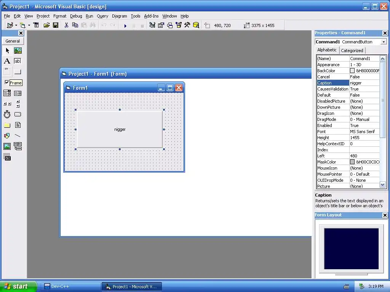Viewport: 390px width, 292px height.
Task: Select the Font property row
Action: pyautogui.click(x=348, y=132)
